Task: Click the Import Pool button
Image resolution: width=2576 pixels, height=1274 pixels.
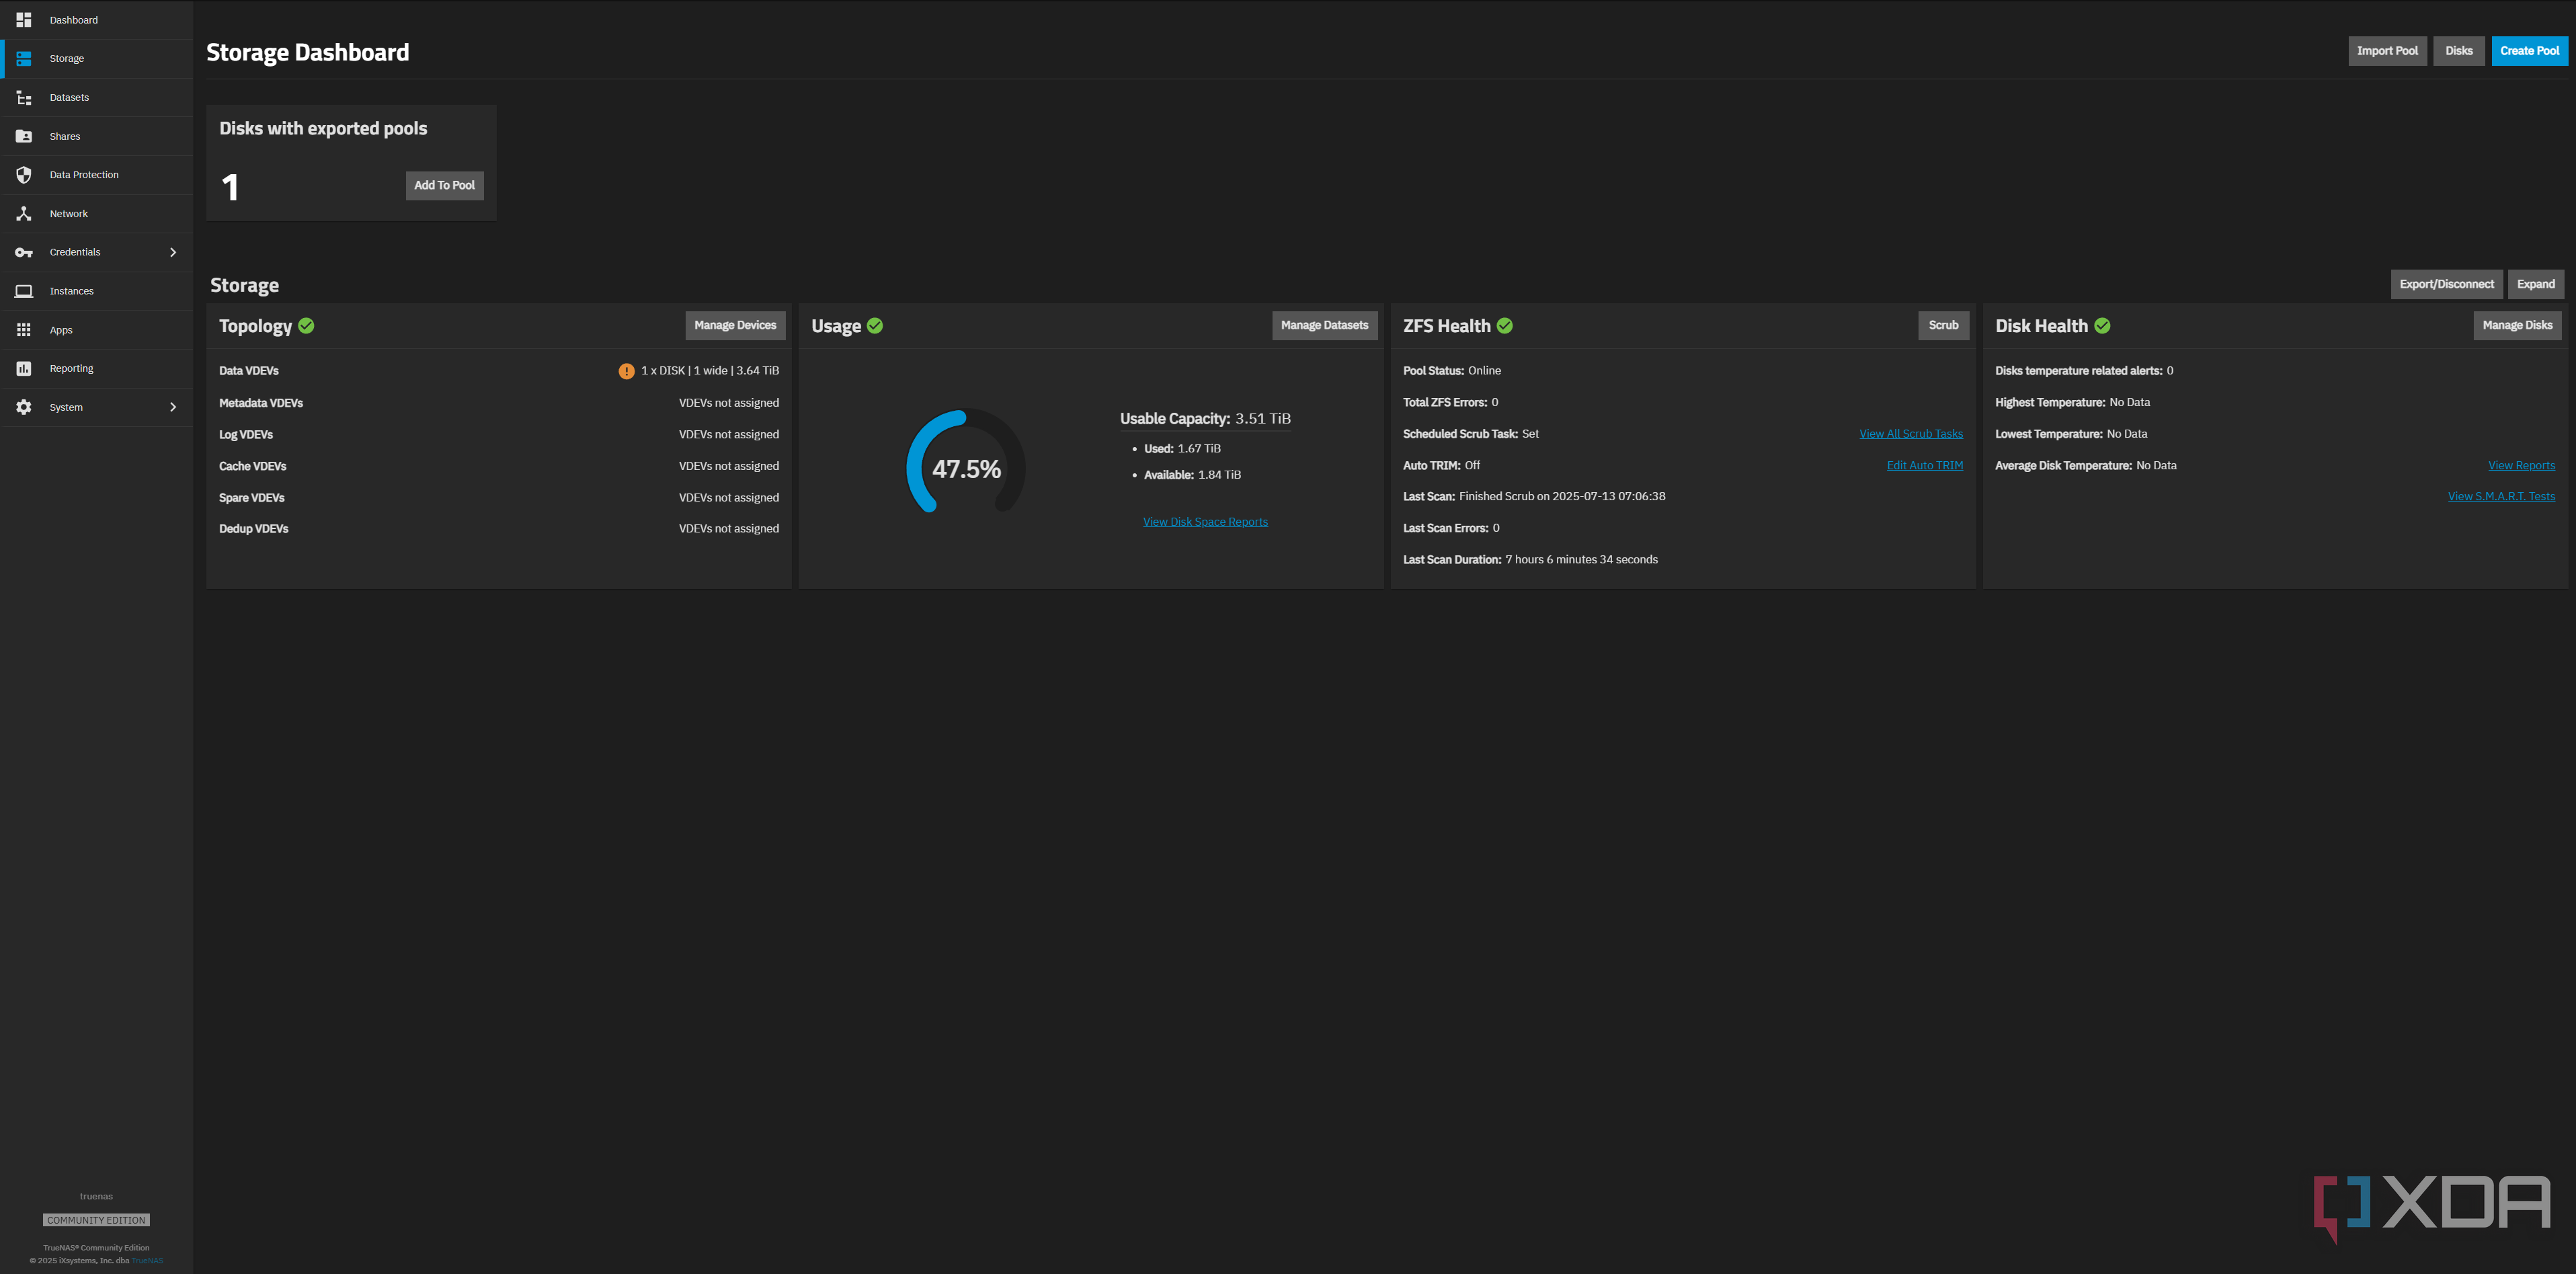Action: coord(2387,51)
